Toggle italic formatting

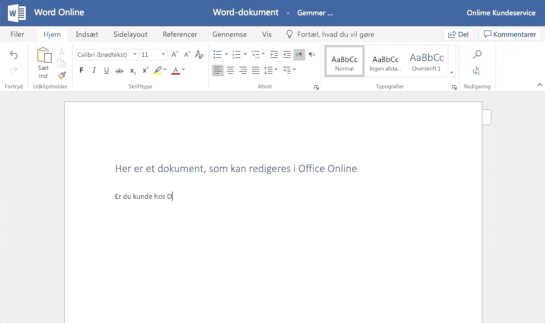[x=94, y=70]
